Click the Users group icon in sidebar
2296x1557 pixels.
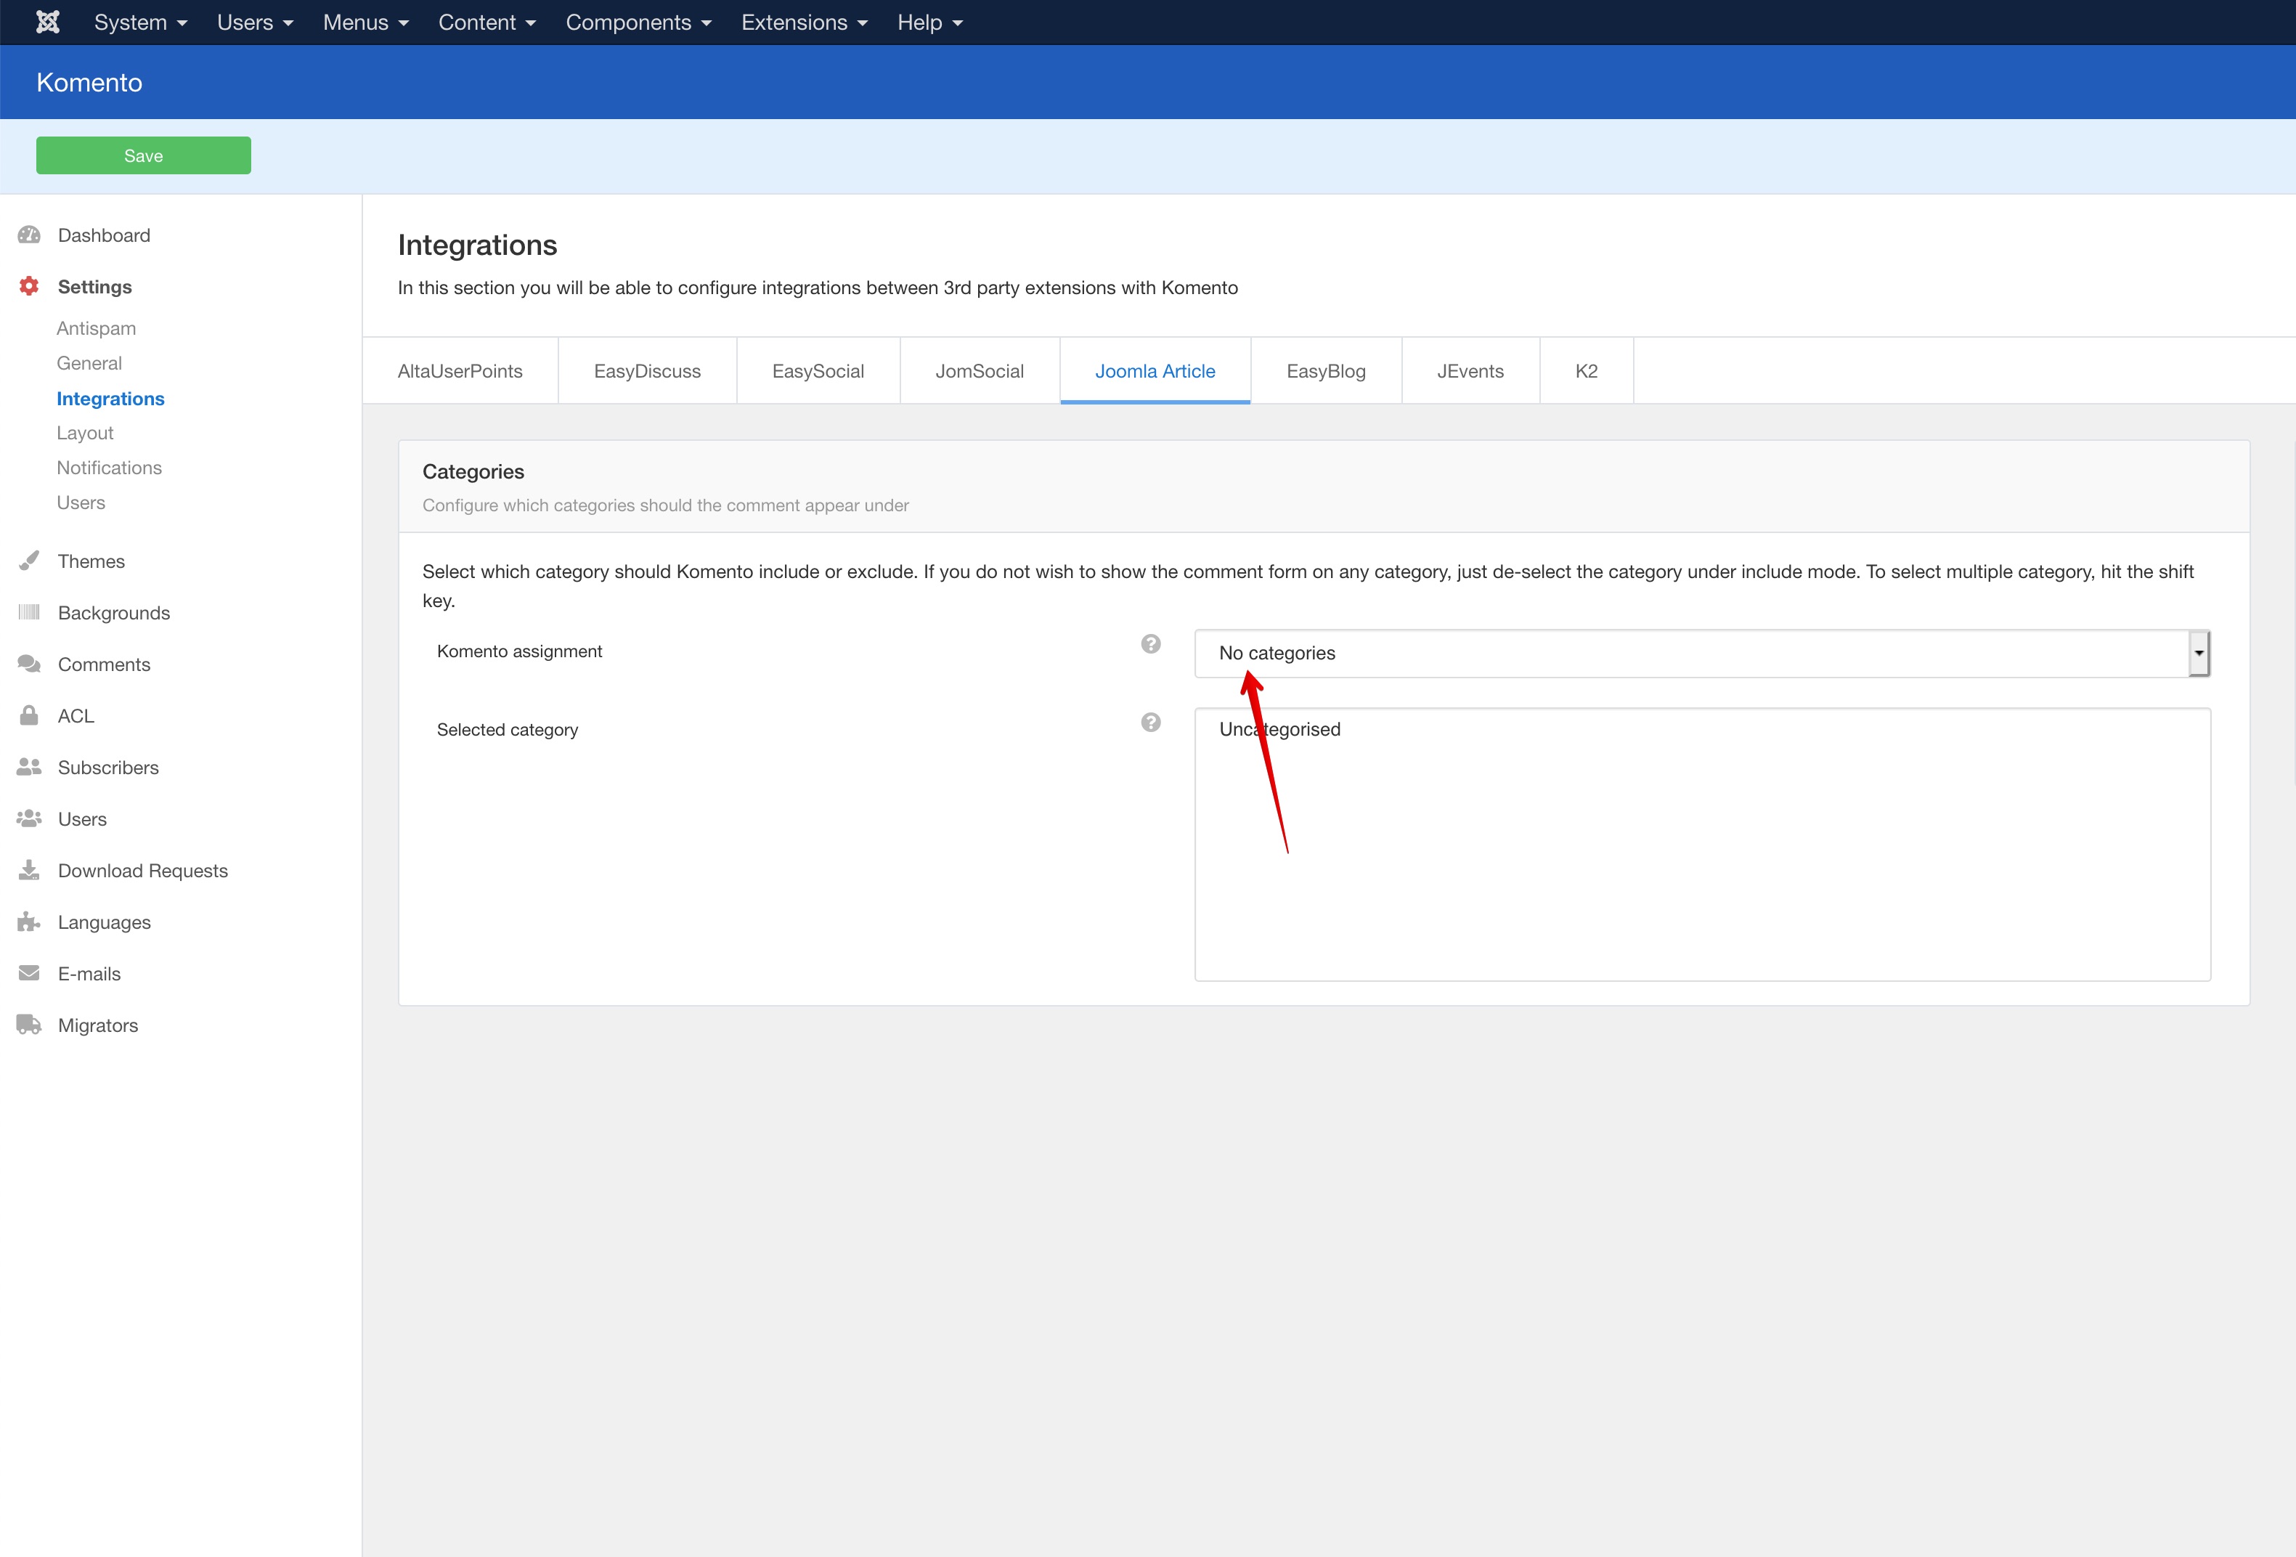pos(30,818)
